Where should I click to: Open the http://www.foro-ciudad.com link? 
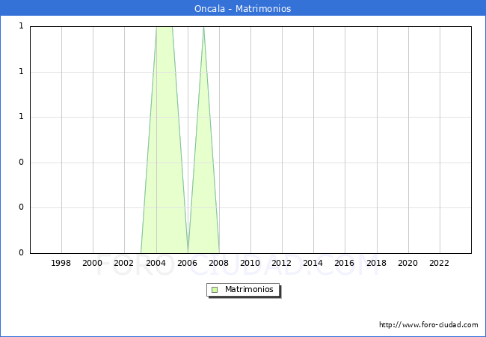(x=428, y=325)
